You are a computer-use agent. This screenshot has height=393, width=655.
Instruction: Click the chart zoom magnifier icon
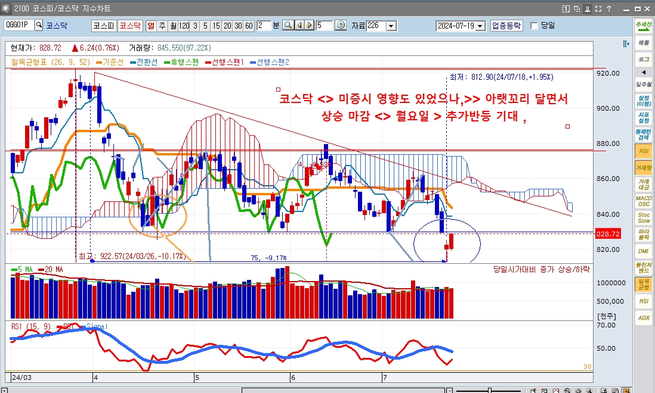[x=288, y=26]
